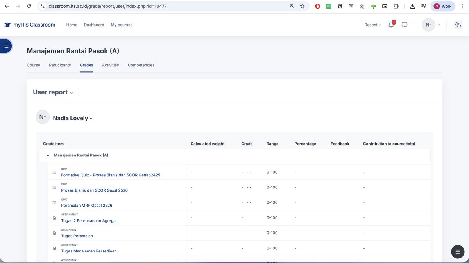The image size is (469, 263).
Task: Click the myITS Classroom brand text
Action: [34, 25]
